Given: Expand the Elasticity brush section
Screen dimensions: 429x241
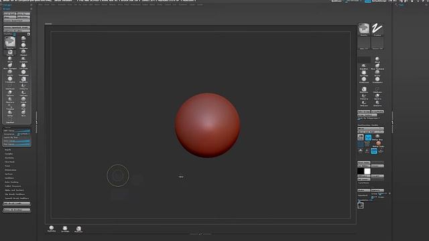Looking at the screenshot, I should coord(9,158).
